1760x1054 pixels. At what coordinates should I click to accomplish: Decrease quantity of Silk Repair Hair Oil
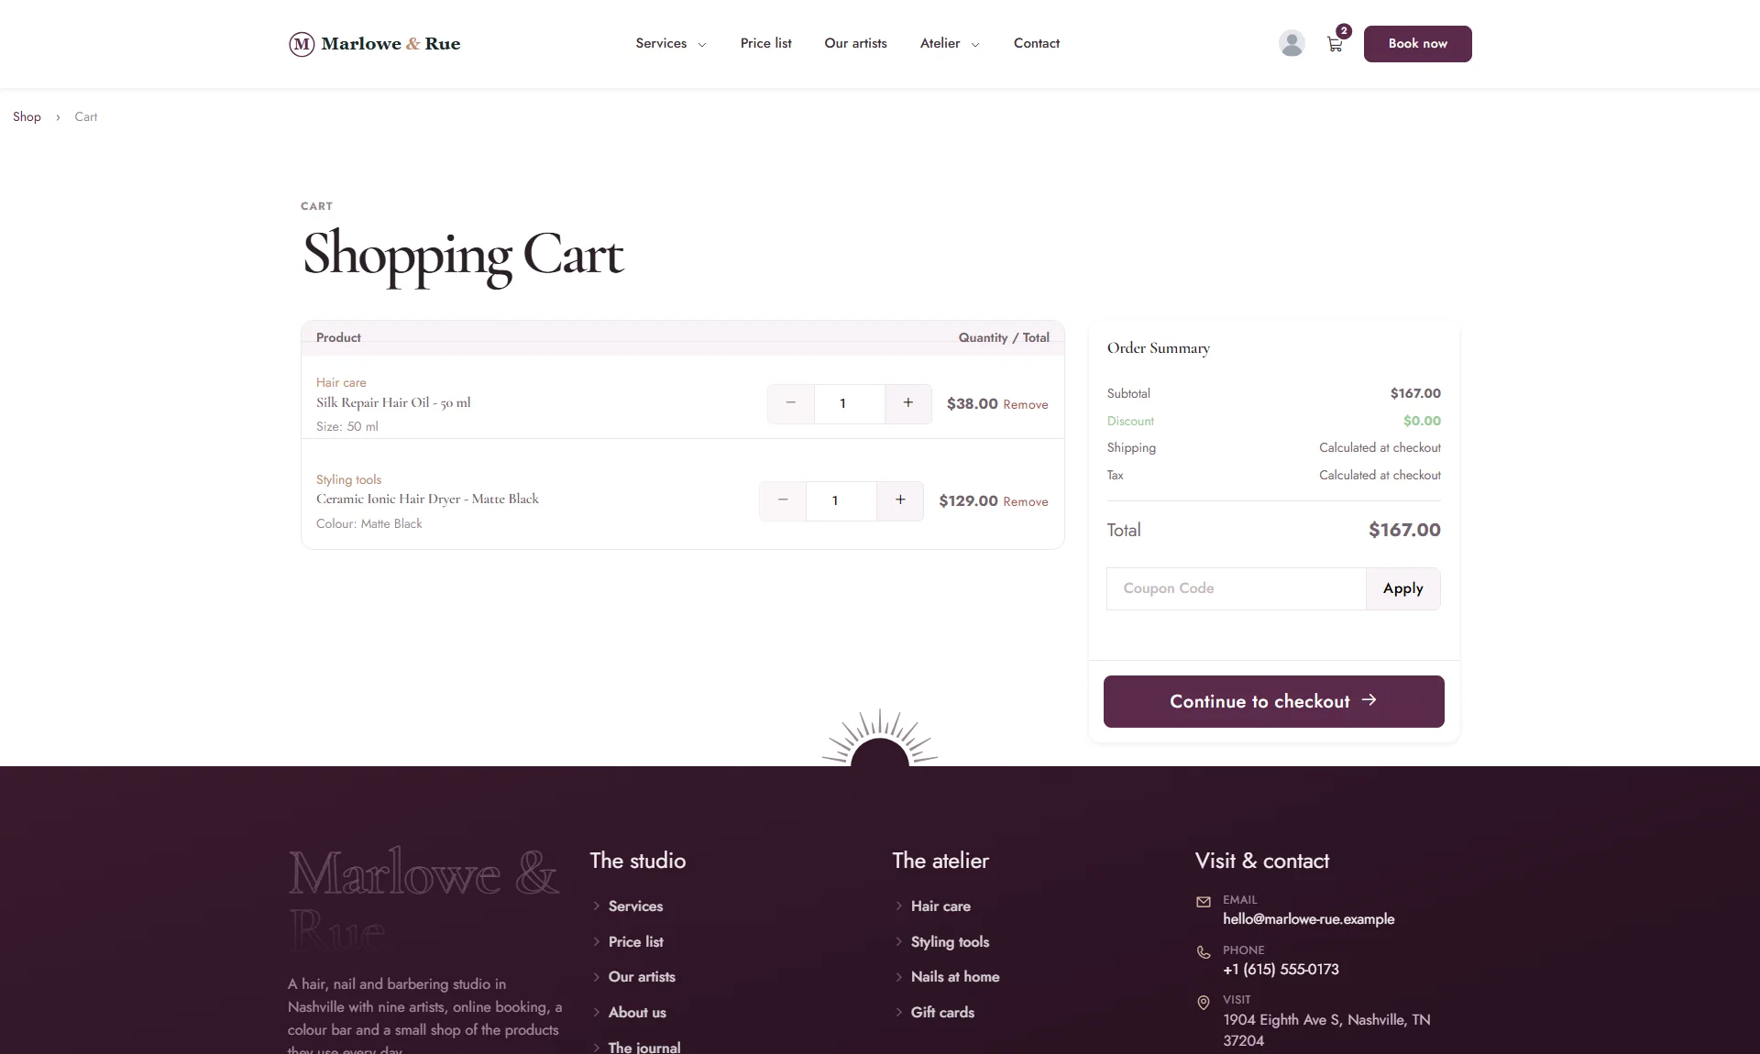click(x=790, y=403)
